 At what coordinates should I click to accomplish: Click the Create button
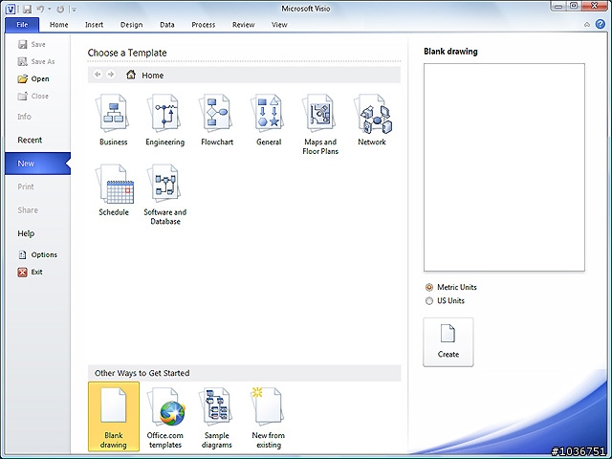[448, 342]
